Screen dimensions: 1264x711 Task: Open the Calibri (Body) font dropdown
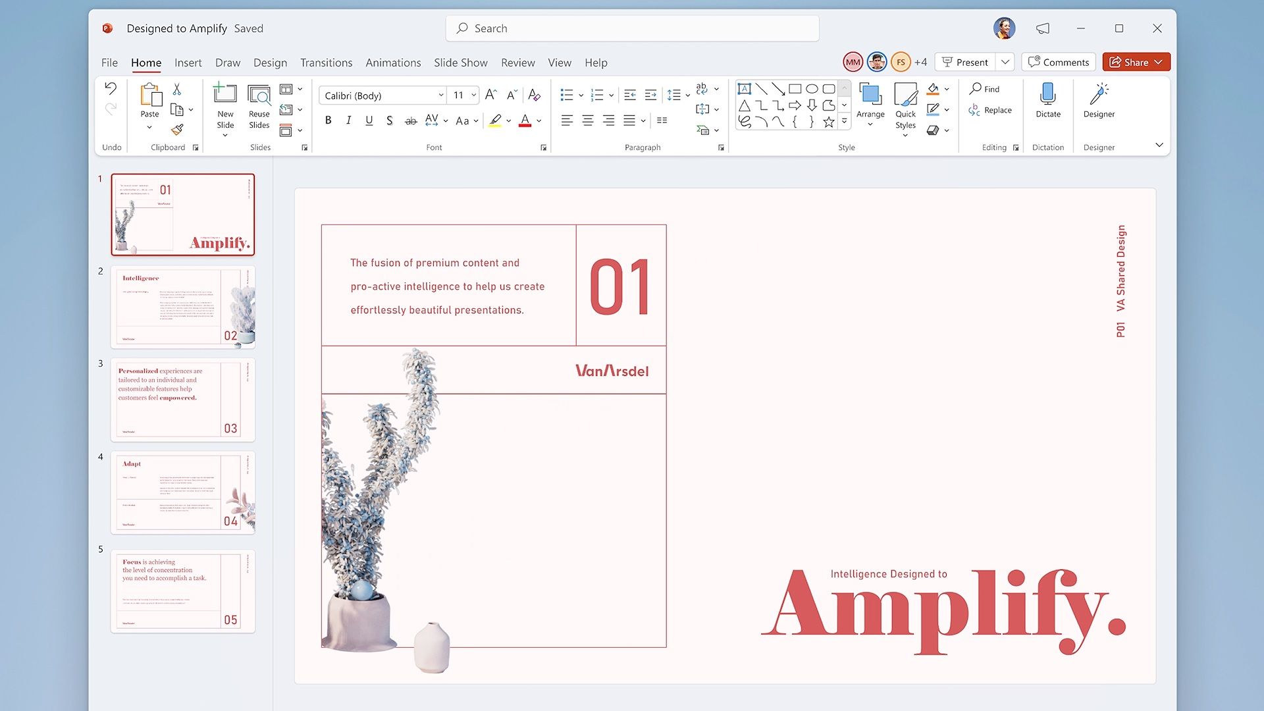[x=440, y=95]
